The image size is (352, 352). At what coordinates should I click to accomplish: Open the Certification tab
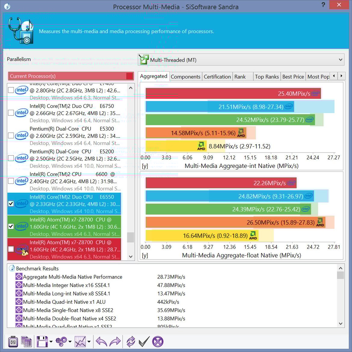217,76
